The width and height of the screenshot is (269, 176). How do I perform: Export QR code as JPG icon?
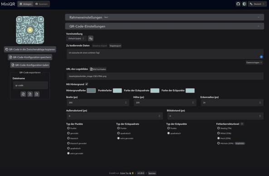coord(30,94)
